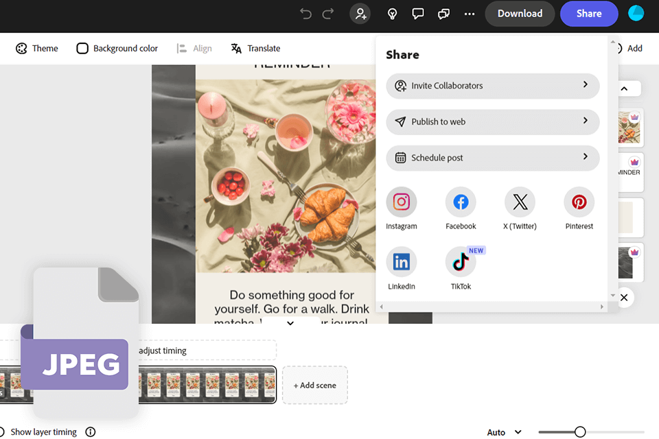Expand the Schedule post chevron arrow

pyautogui.click(x=586, y=156)
